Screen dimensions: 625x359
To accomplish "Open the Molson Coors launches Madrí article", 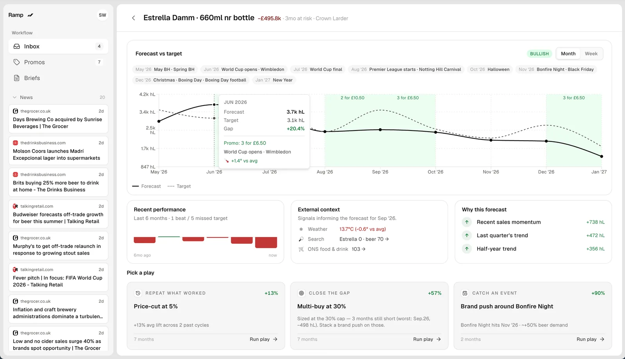I will (58, 150).
